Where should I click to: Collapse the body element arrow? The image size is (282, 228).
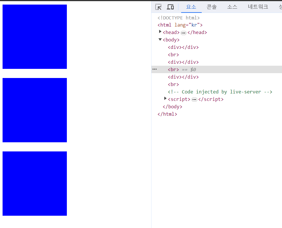160,39
